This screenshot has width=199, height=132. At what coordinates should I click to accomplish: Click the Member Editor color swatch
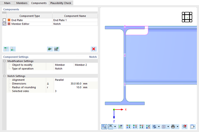pyautogui.click(x=9, y=24)
